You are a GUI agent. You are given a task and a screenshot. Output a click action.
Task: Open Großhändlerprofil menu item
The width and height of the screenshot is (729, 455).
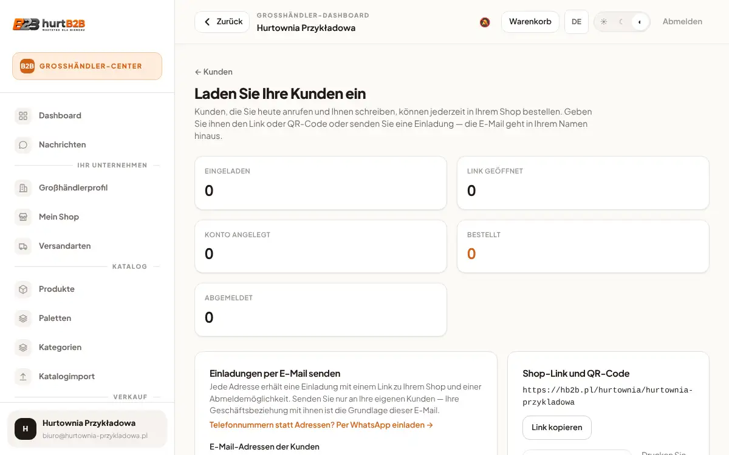pos(87,188)
